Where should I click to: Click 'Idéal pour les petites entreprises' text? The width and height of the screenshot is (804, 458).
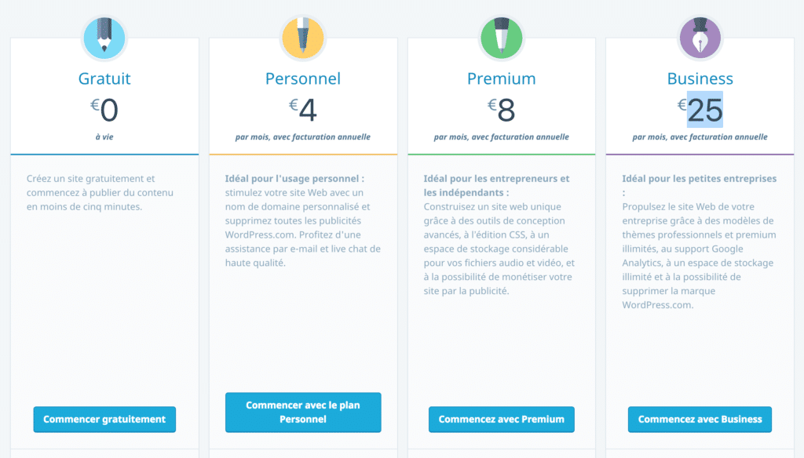(x=700, y=178)
